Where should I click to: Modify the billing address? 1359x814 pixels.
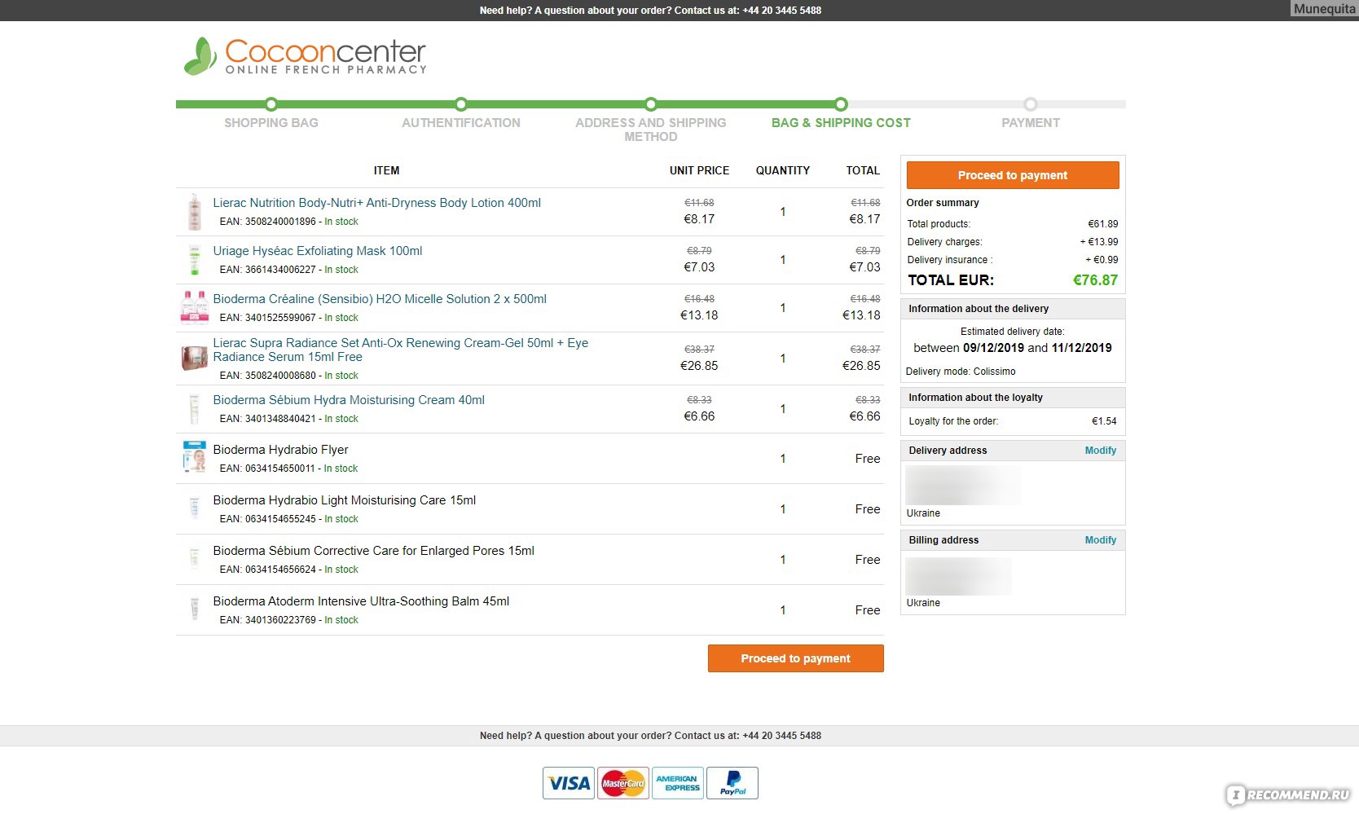click(1101, 540)
